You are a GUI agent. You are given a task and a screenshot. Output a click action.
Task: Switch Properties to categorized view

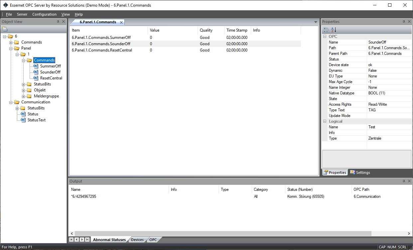[326, 30]
